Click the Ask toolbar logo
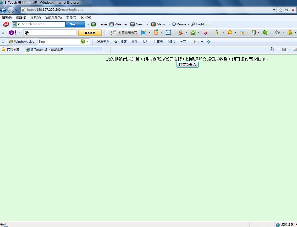 (6, 24)
